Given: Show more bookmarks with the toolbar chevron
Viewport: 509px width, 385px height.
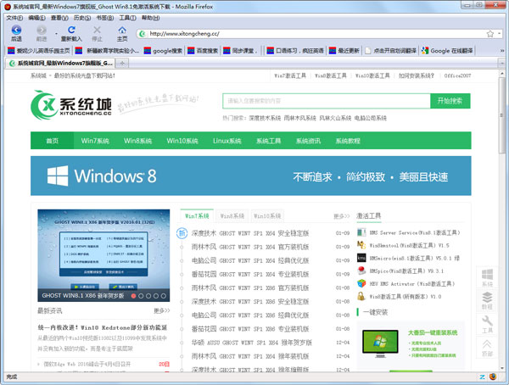Looking at the screenshot, I should pyautogui.click(x=502, y=51).
